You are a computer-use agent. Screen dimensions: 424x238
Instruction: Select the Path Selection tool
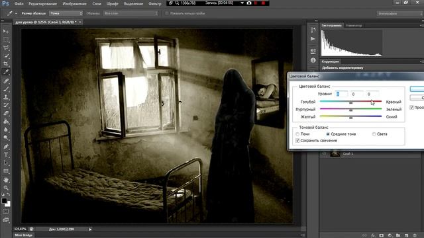coord(6,163)
